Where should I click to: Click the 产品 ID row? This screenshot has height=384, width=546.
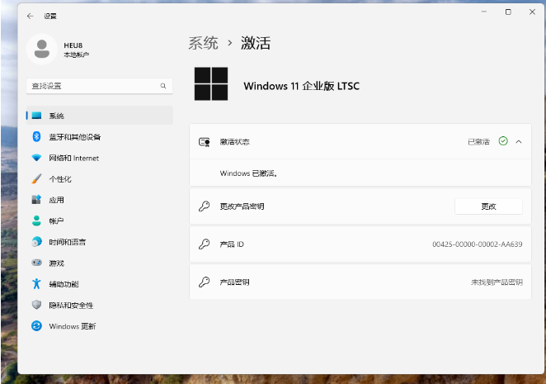[x=360, y=244]
